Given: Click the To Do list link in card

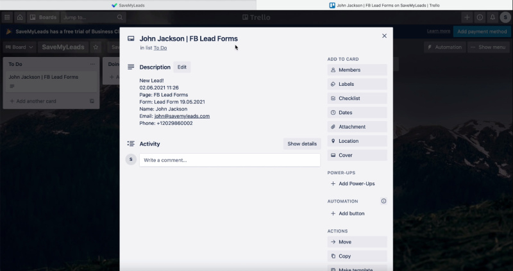Looking at the screenshot, I should 160,47.
